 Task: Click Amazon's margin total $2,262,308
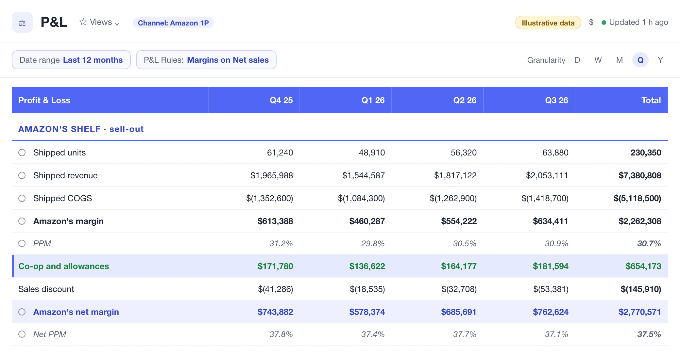[640, 221]
